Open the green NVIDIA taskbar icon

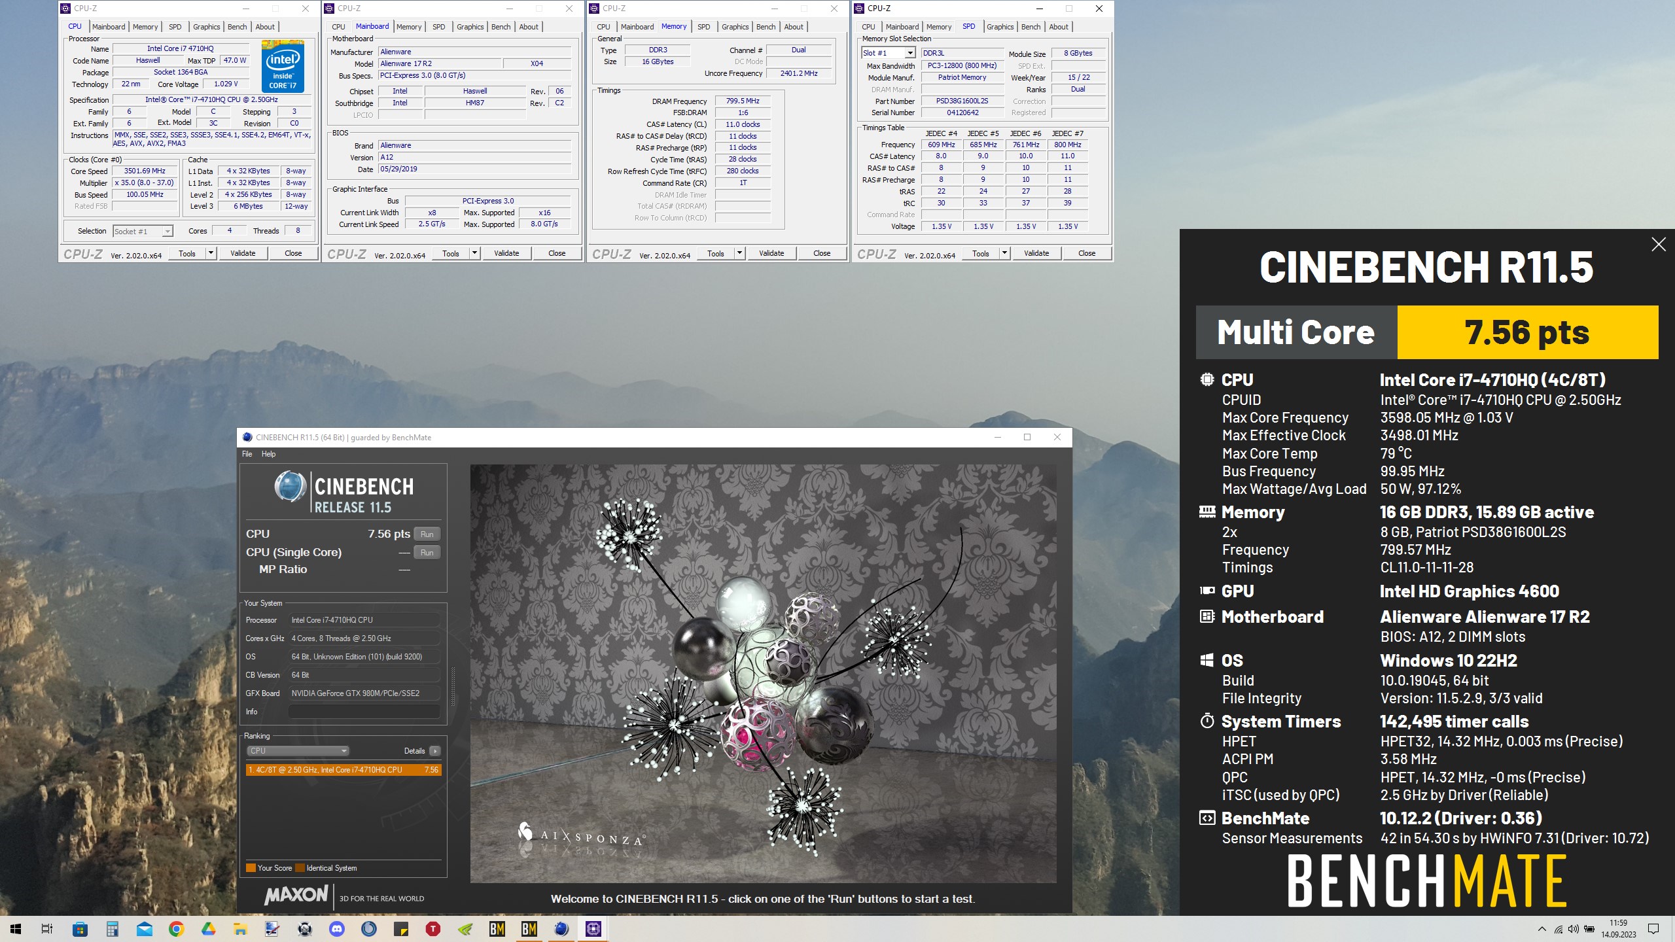click(465, 929)
